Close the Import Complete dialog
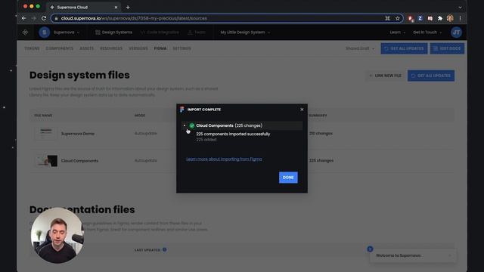The image size is (484, 272). (x=302, y=110)
